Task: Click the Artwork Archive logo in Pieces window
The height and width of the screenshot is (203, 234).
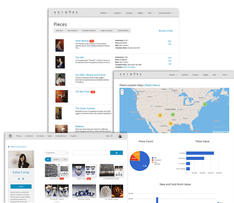Action: tap(66, 13)
